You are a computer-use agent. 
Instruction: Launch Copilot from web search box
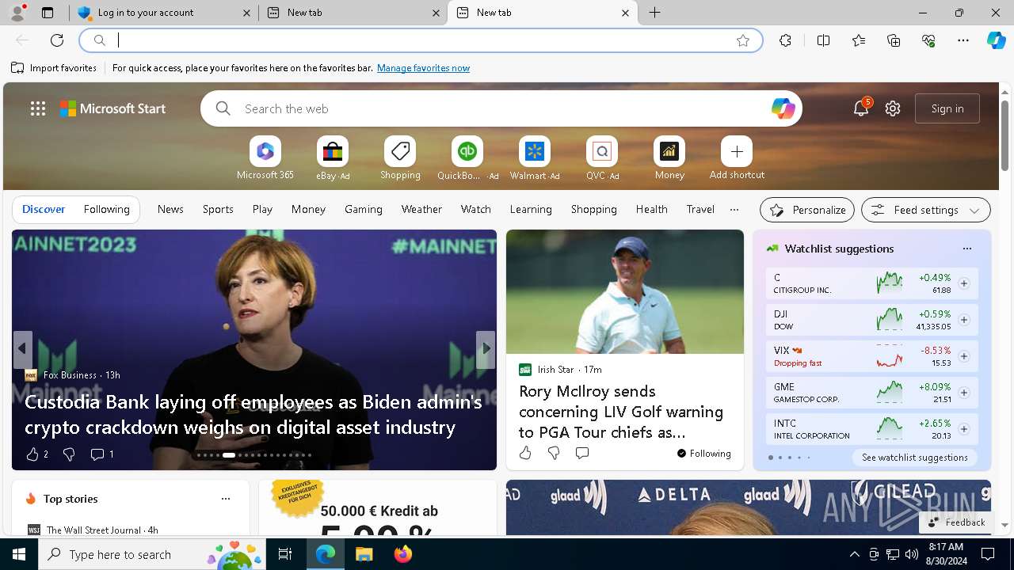783,108
